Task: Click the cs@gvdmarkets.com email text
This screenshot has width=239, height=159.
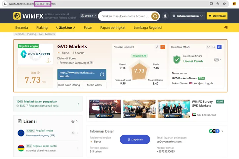Action: point(169,141)
